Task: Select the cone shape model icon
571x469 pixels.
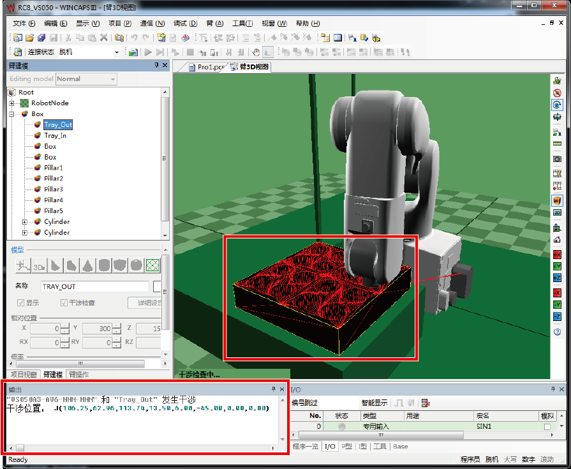Action: [87, 265]
